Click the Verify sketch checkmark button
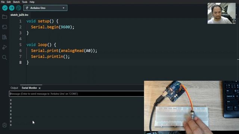 pos(5,8)
